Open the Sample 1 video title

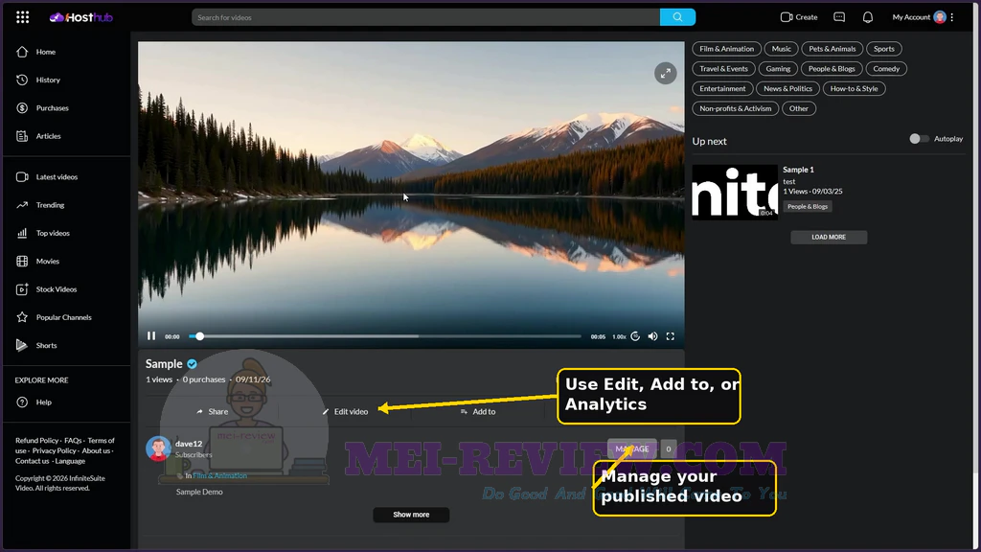pos(798,170)
